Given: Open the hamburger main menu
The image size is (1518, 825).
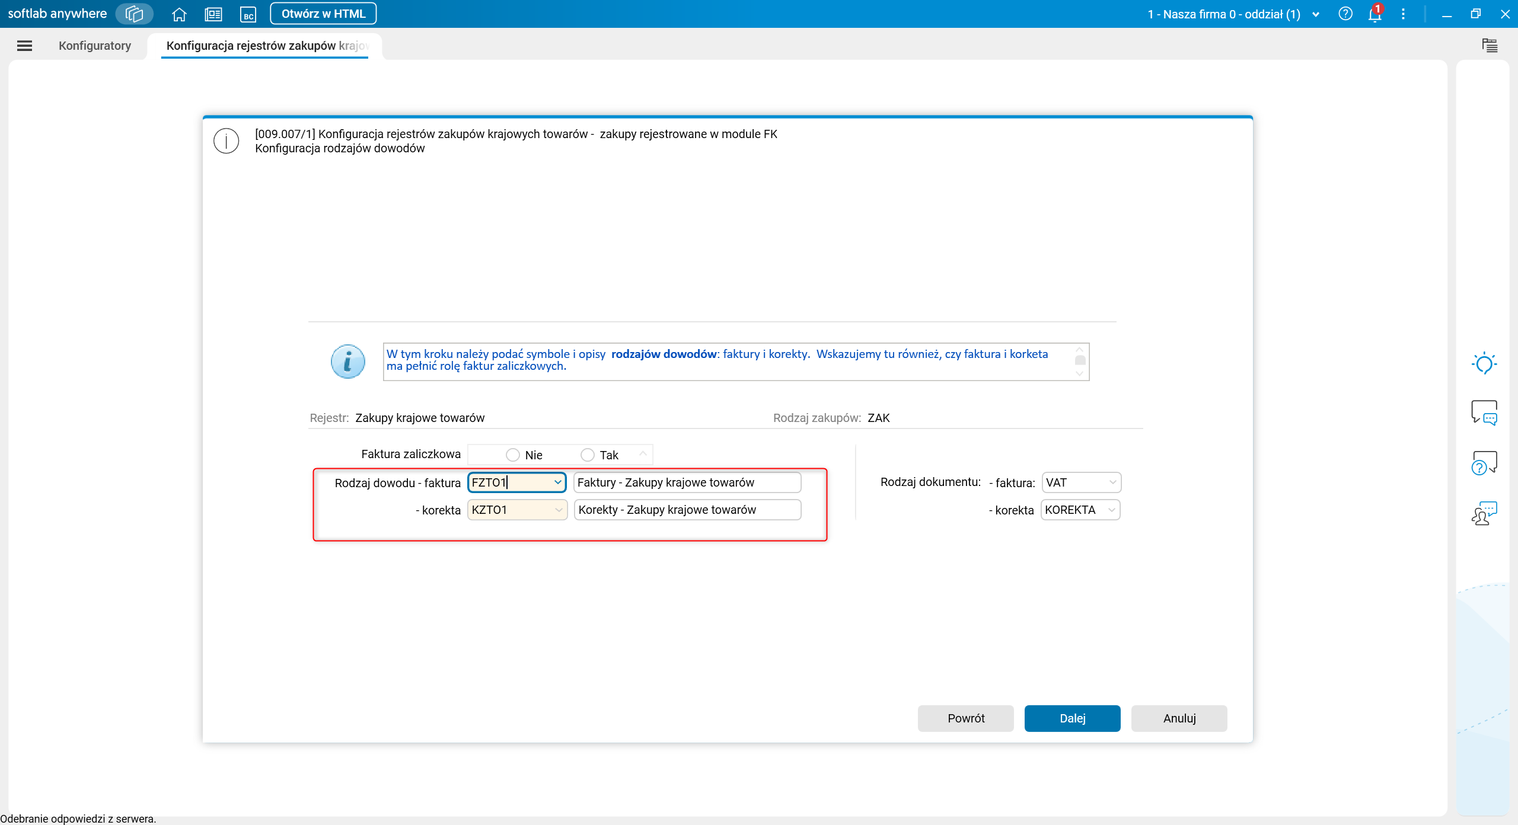Looking at the screenshot, I should pos(25,46).
